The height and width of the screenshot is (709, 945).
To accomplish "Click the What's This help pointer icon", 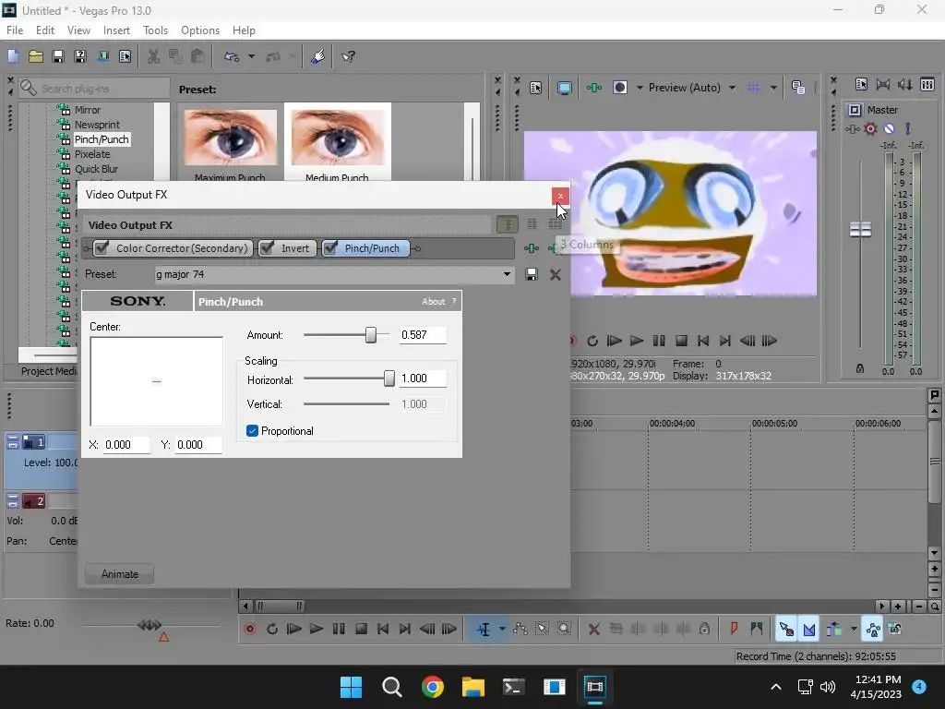I will pyautogui.click(x=348, y=56).
